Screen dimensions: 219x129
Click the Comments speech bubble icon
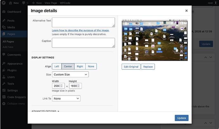[x=4, y=55]
